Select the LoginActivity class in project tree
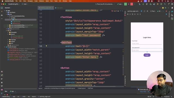The image size is (174, 98). coord(16,22)
